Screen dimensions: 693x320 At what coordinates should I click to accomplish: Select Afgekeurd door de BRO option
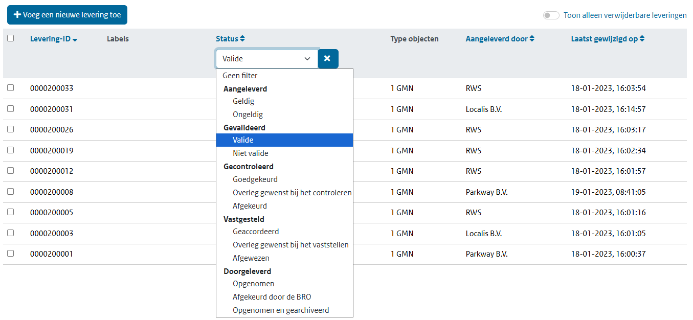272,297
